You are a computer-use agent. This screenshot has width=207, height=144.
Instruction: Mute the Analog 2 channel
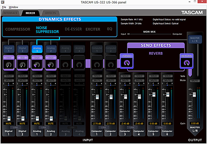tap(51, 80)
